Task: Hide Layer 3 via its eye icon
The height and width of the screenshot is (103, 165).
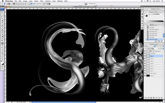Action: click(145, 66)
